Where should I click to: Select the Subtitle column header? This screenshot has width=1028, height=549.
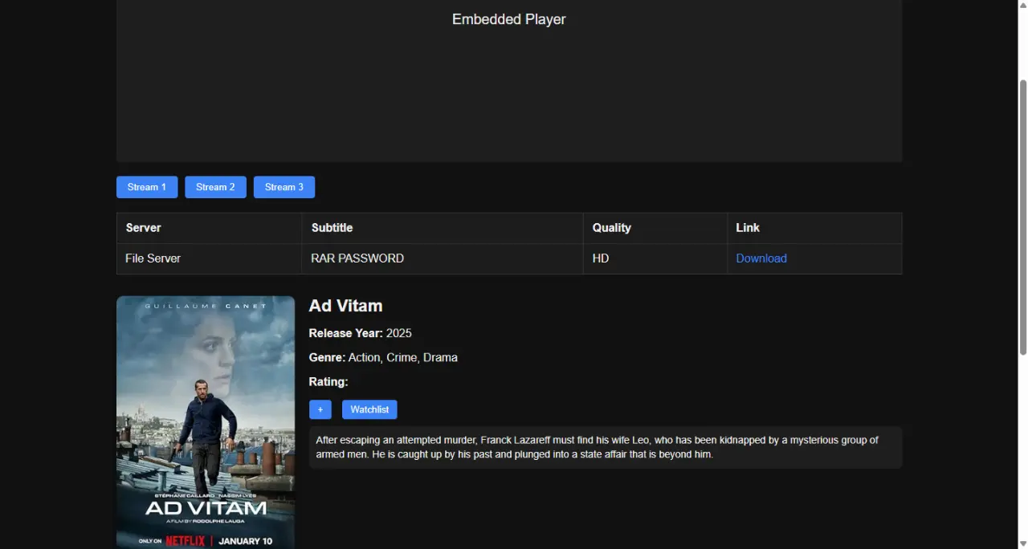pyautogui.click(x=443, y=228)
